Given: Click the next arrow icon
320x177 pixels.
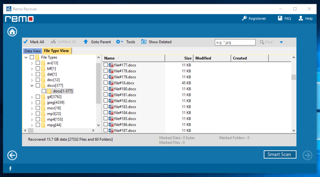Looking at the screenshot, I should tap(307, 155).
